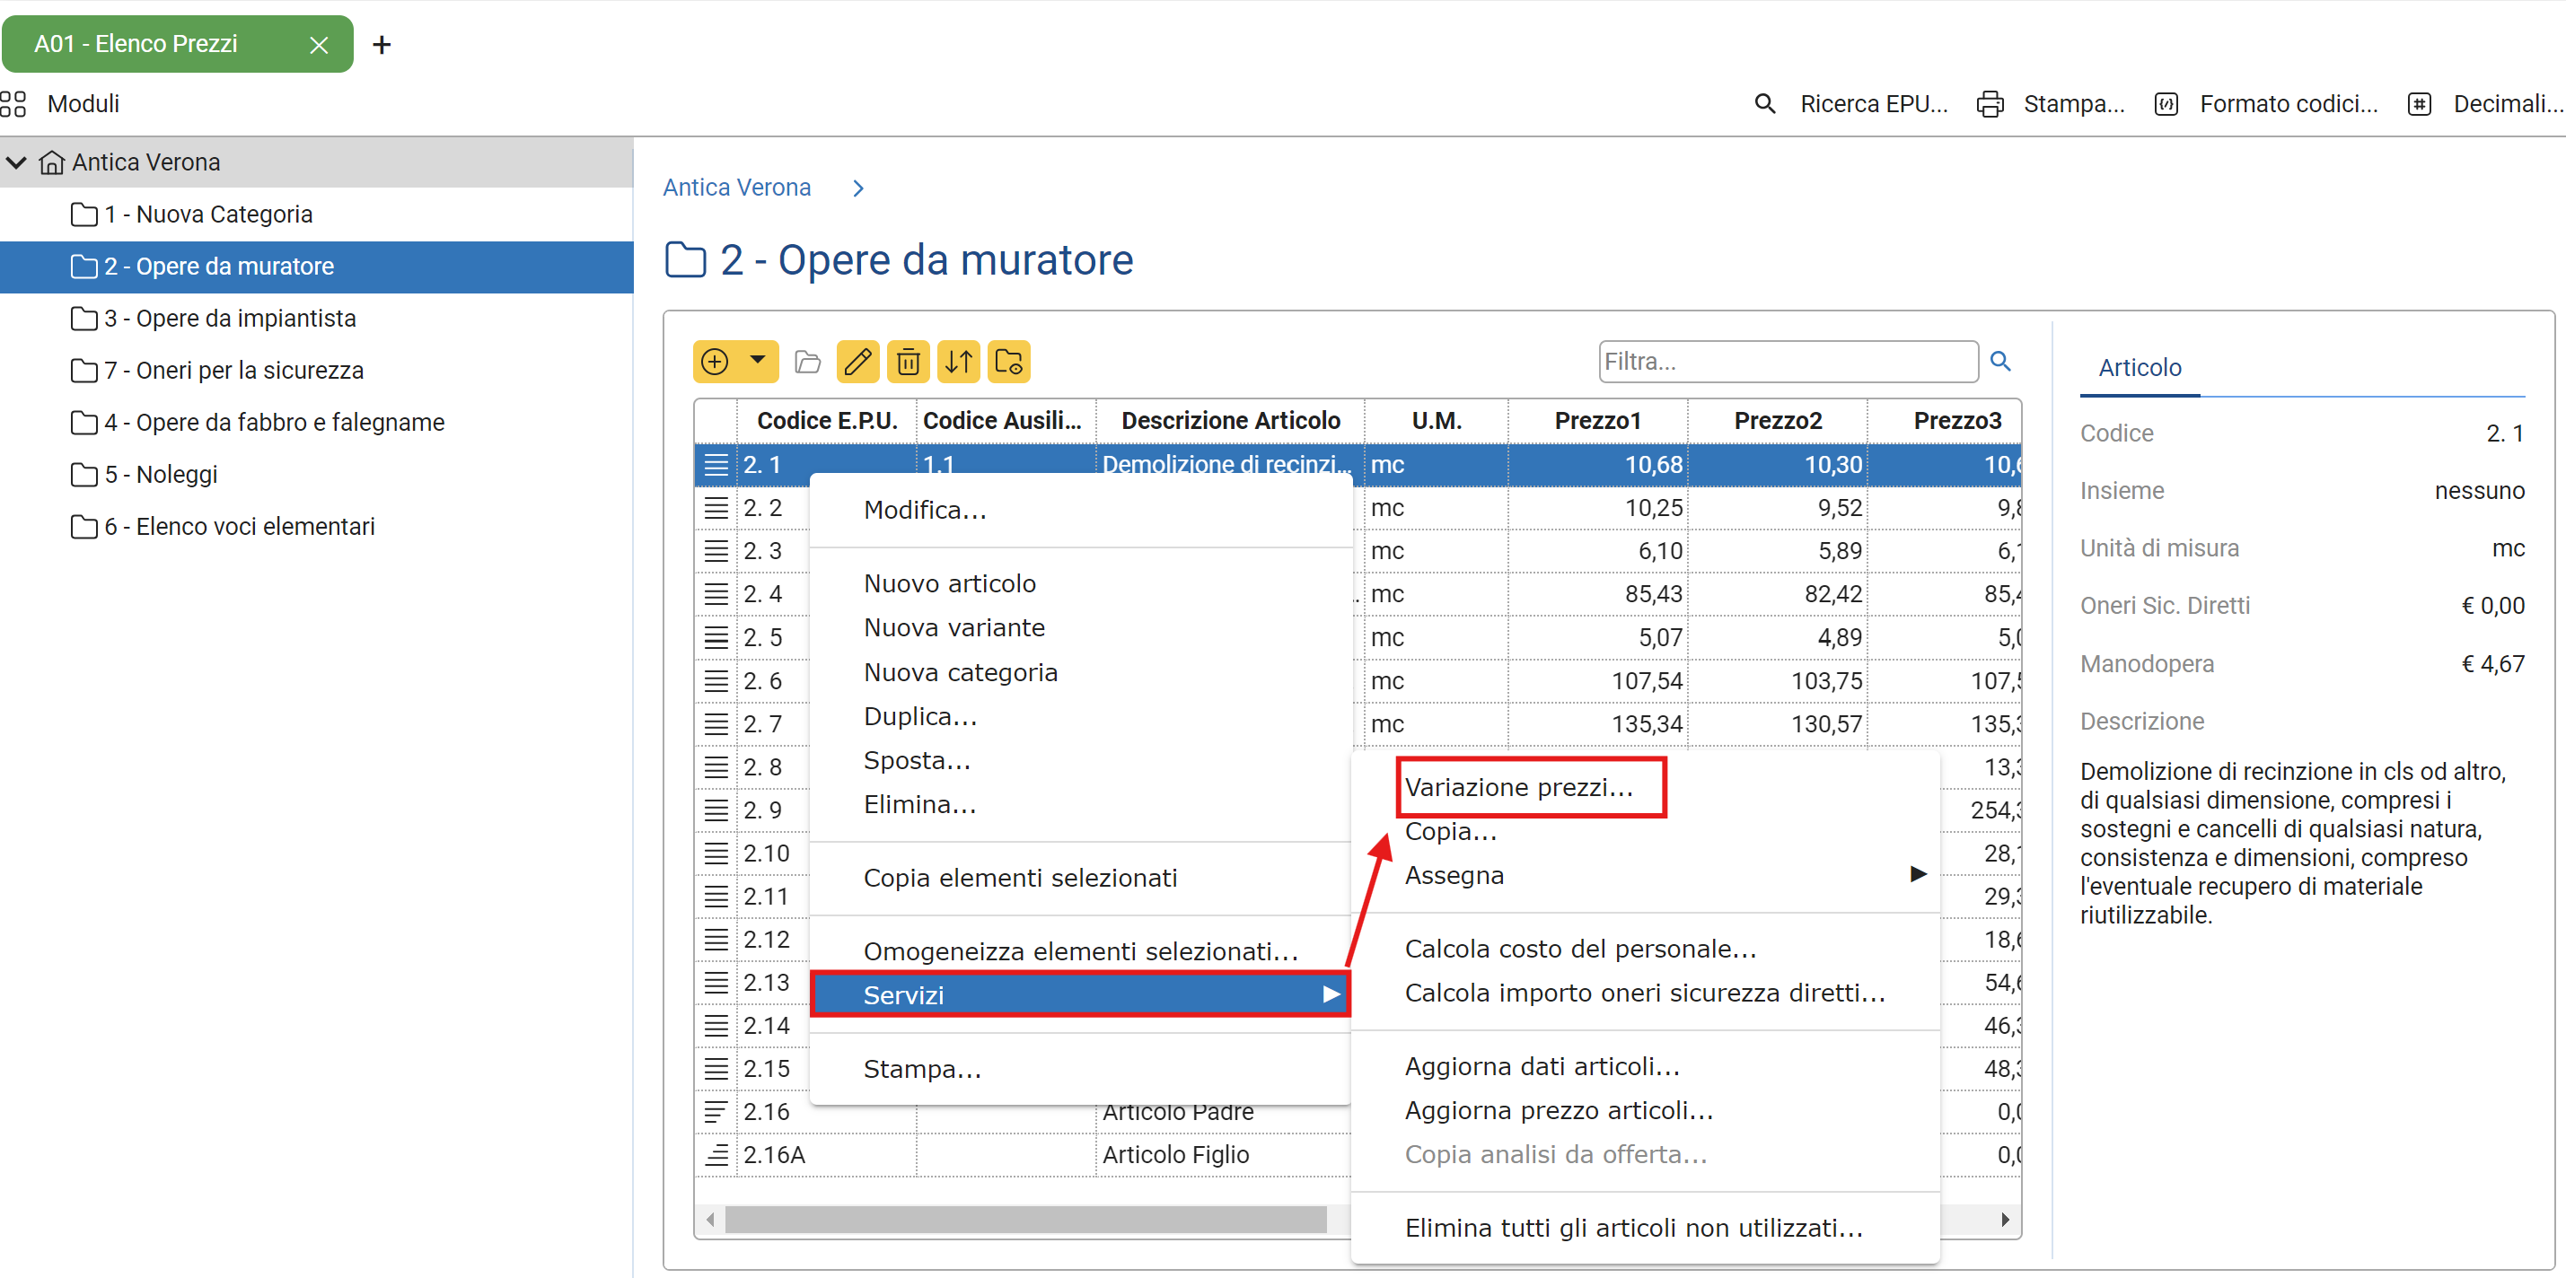This screenshot has height=1278, width=2566.
Task: Open the Moduli grid icon
Action: [x=14, y=103]
